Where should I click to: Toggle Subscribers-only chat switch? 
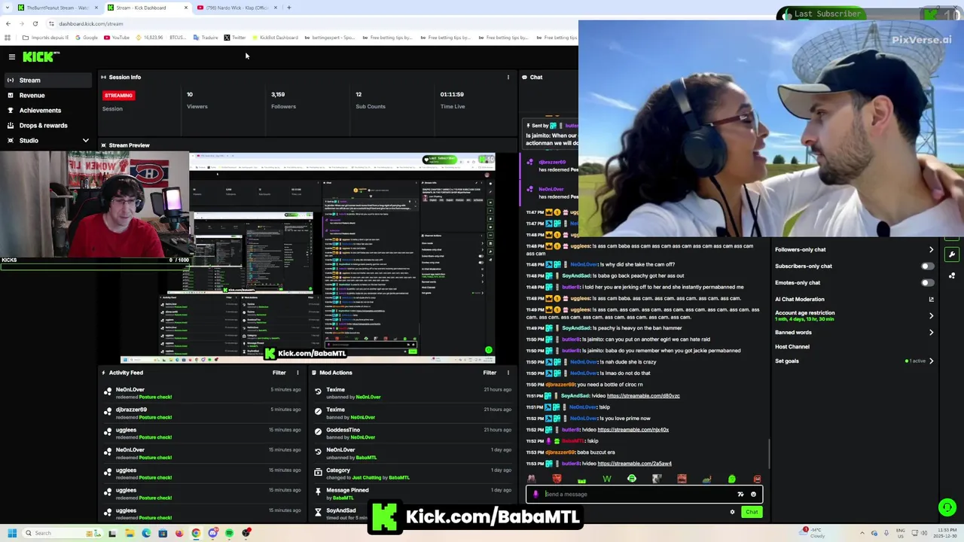[x=927, y=266]
